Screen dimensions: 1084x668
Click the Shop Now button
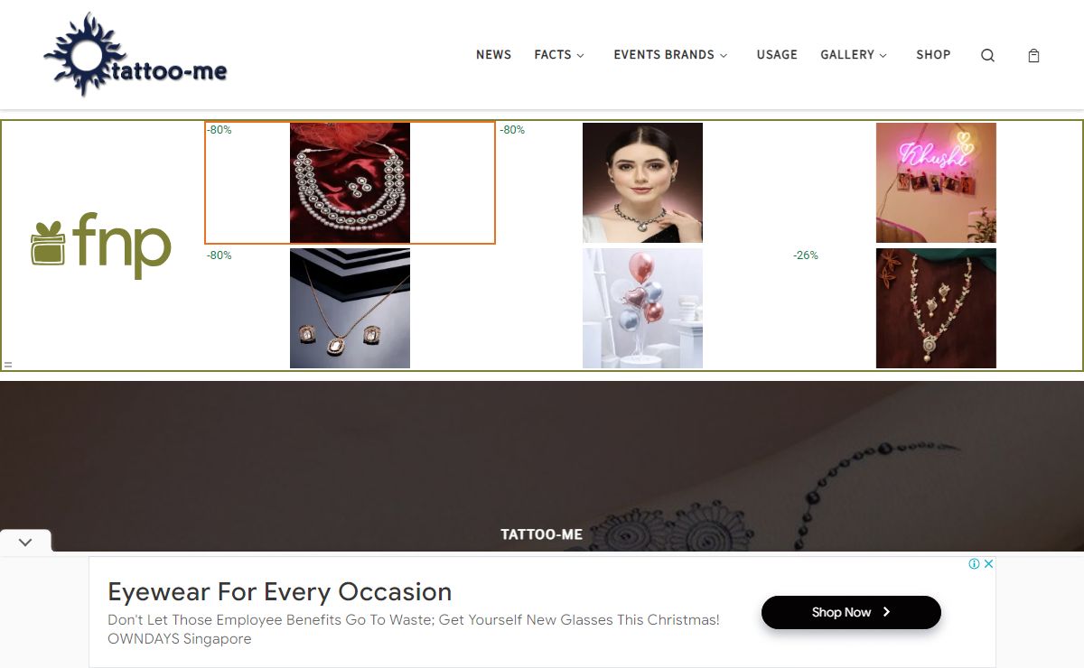851,612
